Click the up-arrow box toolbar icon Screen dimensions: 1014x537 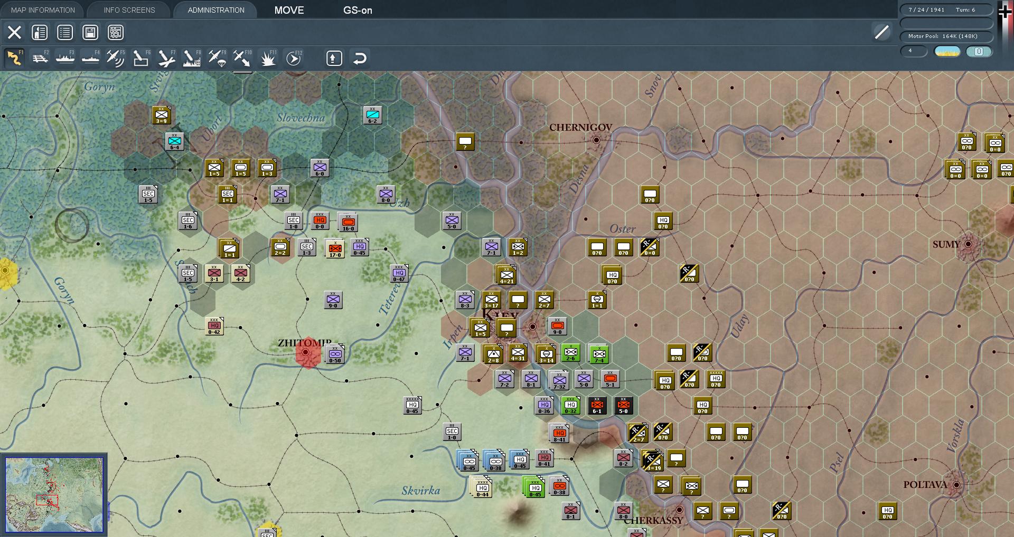[x=334, y=58]
